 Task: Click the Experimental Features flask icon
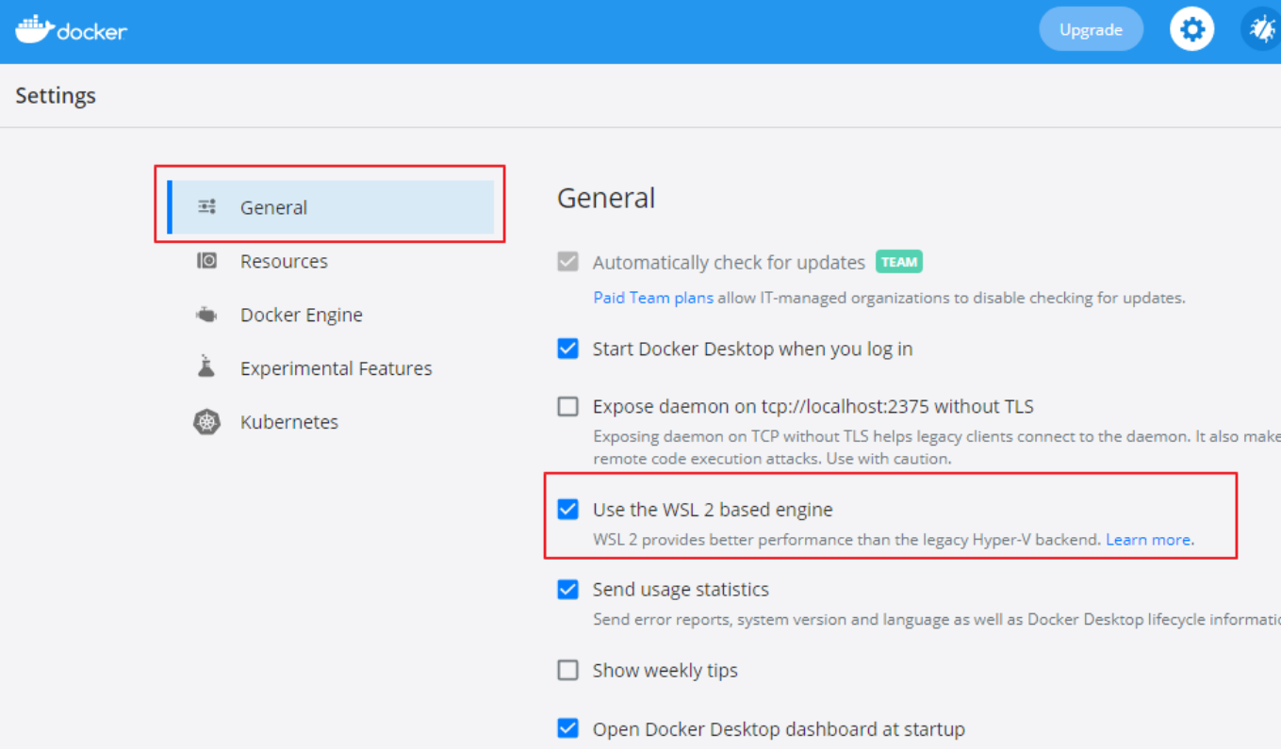(x=206, y=367)
